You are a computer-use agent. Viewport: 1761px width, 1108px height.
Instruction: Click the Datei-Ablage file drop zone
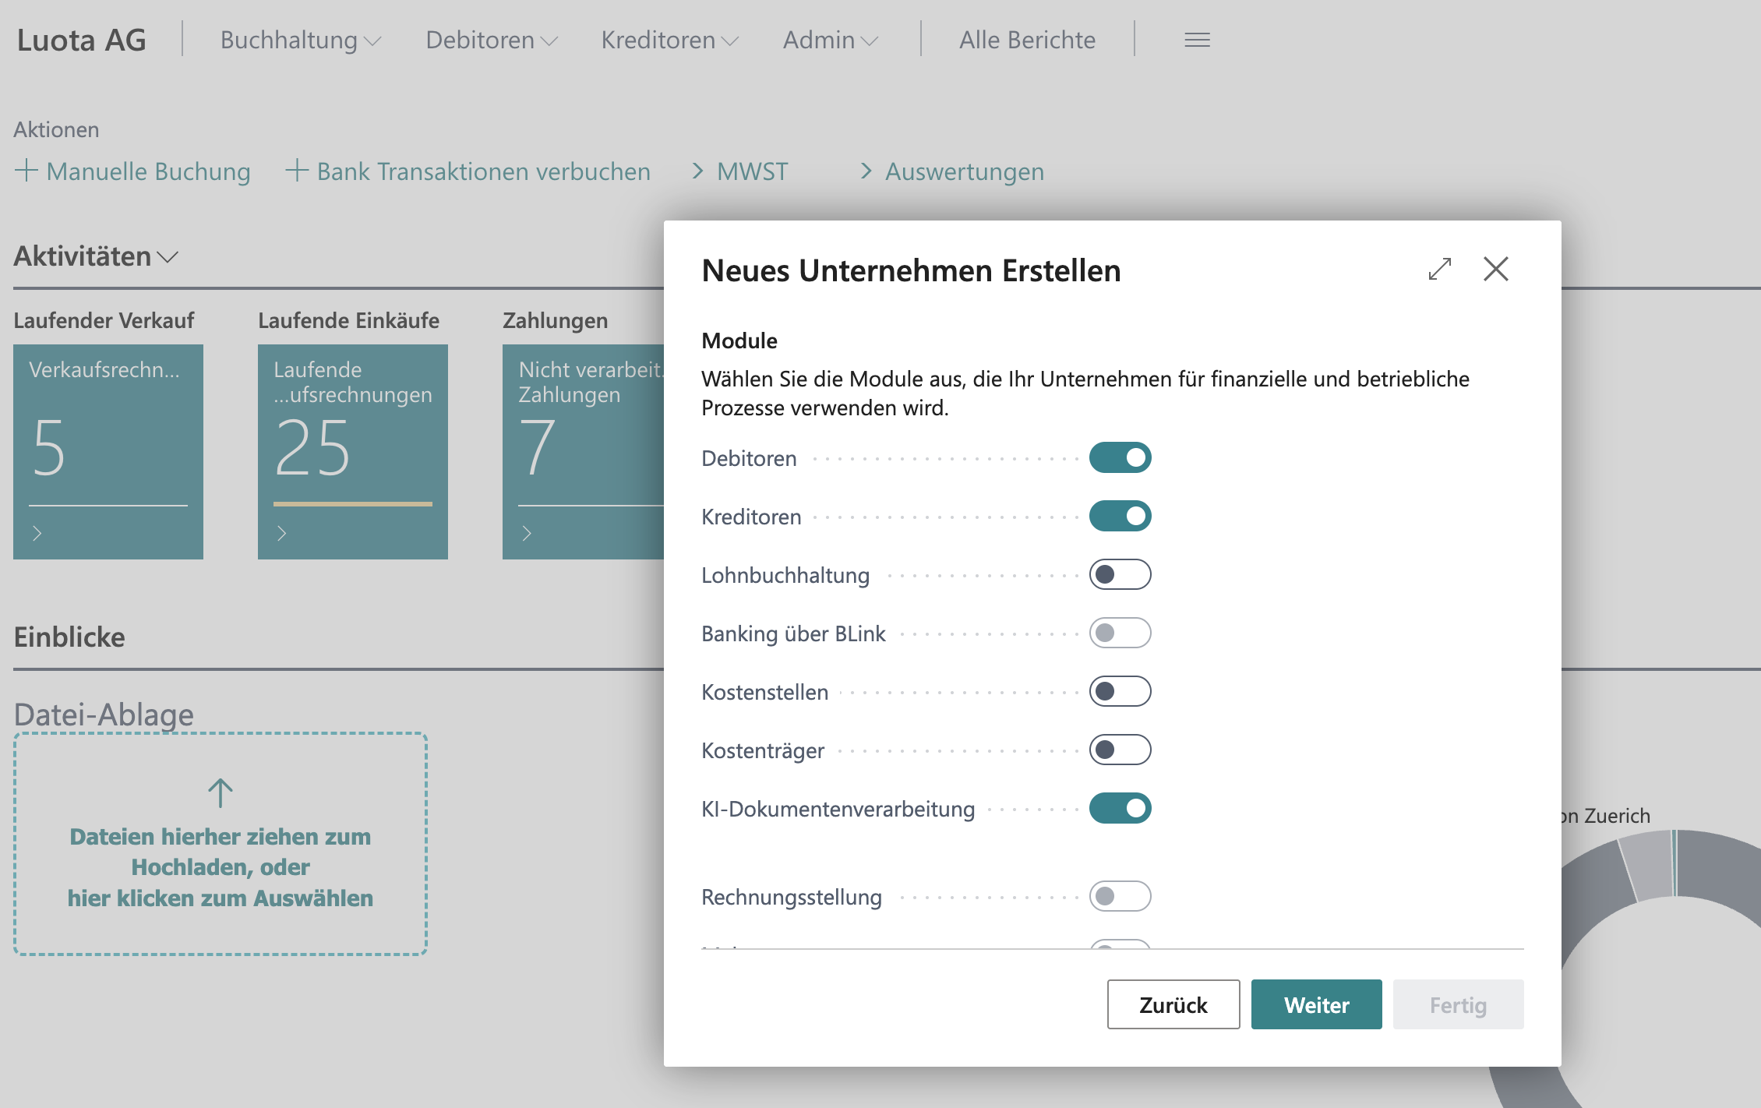221,844
